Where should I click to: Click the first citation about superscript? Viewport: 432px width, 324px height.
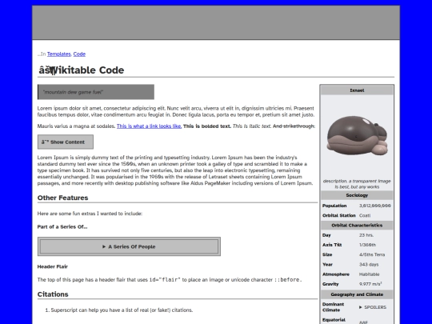tap(122, 310)
